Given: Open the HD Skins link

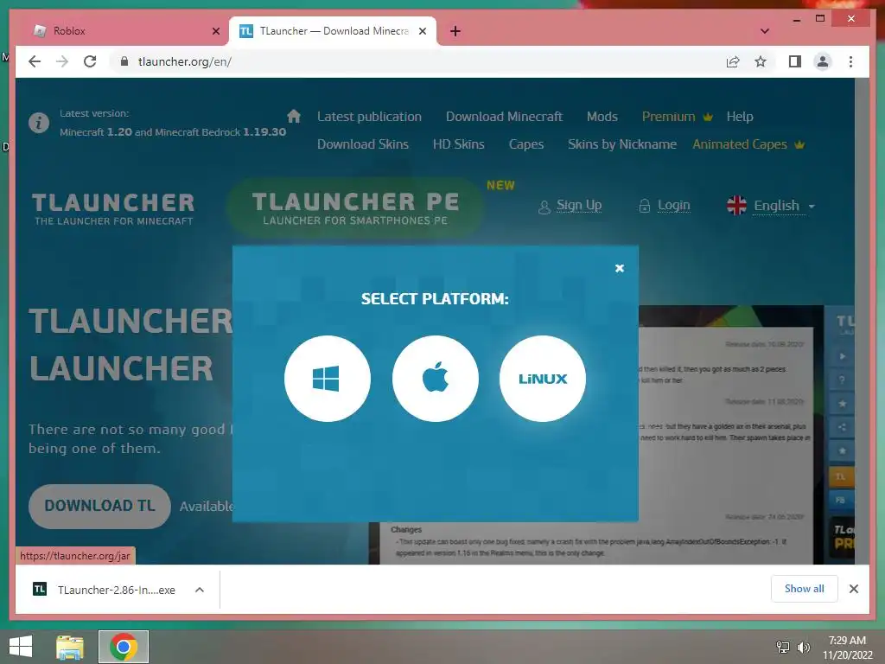Looking at the screenshot, I should click(458, 144).
